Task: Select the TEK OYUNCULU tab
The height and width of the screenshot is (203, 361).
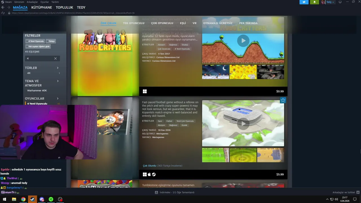Action: [134, 23]
